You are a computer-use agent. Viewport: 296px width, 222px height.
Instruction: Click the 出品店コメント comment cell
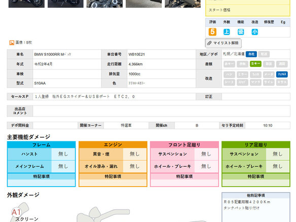coord(161,111)
